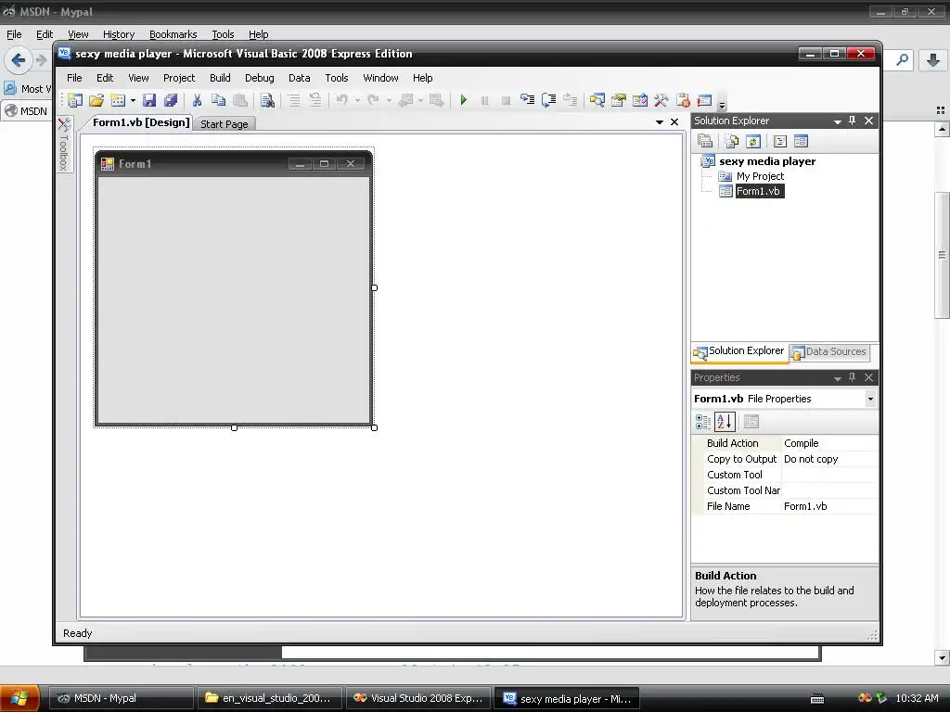Click the New Project toolbar icon
Screen dimensions: 950x712
[x=74, y=100]
